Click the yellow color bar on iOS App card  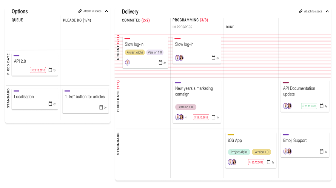tap(231, 135)
